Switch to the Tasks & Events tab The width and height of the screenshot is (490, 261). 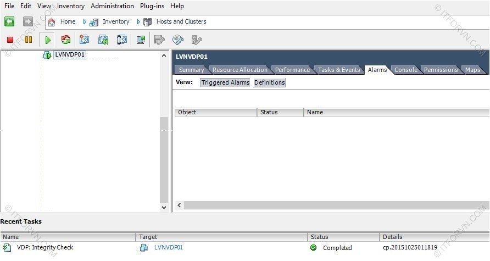point(339,70)
